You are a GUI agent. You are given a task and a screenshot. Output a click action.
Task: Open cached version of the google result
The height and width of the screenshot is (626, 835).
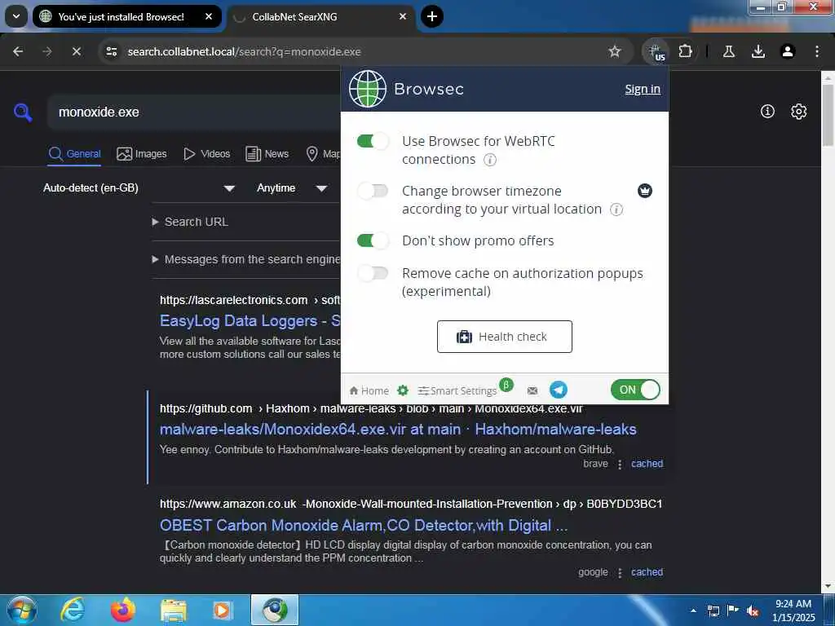[647, 572]
